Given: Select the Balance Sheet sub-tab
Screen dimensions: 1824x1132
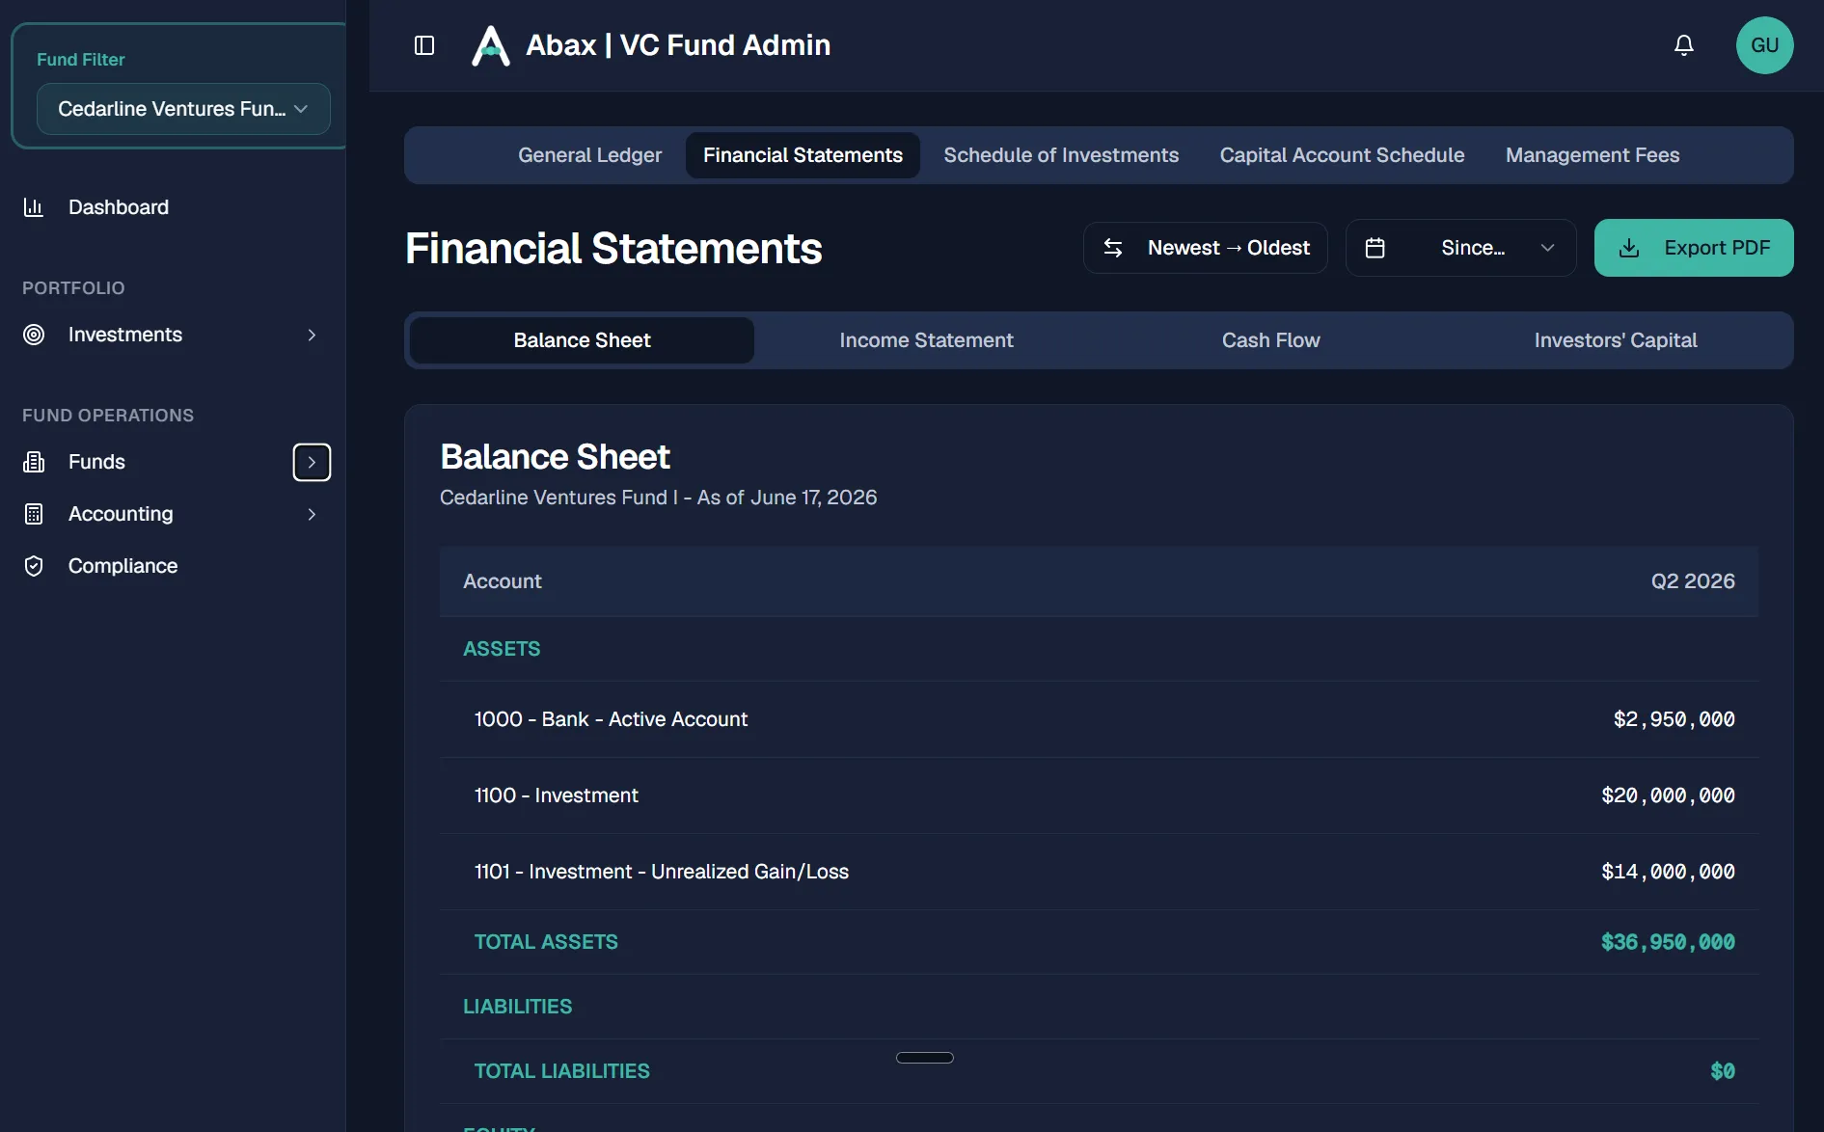Looking at the screenshot, I should coord(582,340).
